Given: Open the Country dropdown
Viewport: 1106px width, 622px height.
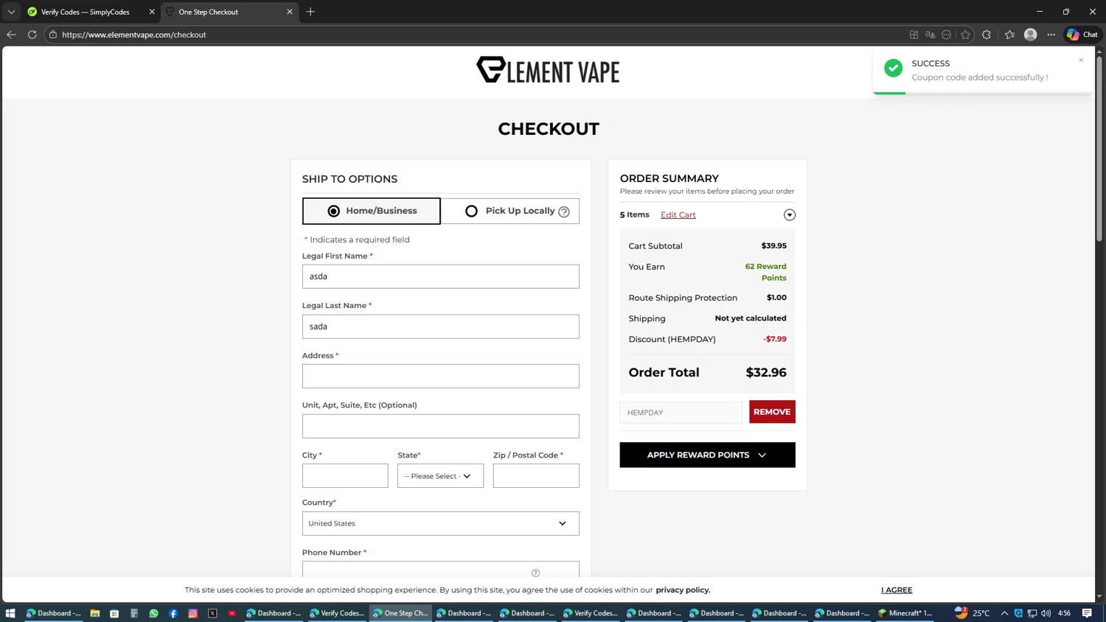Looking at the screenshot, I should (440, 523).
